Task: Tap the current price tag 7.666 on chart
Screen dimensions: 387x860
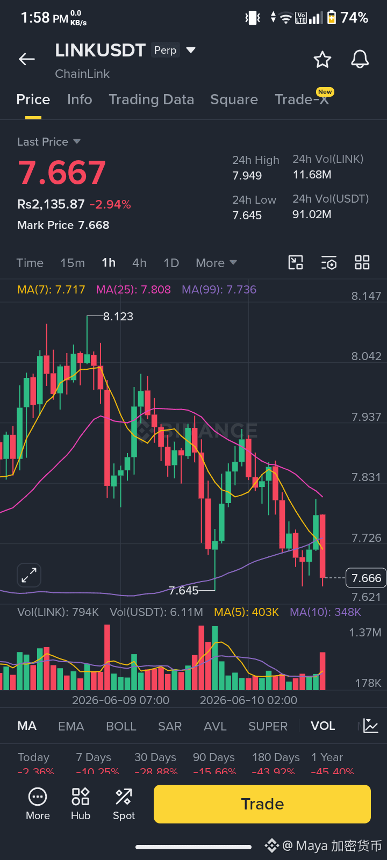Action: pos(366,578)
